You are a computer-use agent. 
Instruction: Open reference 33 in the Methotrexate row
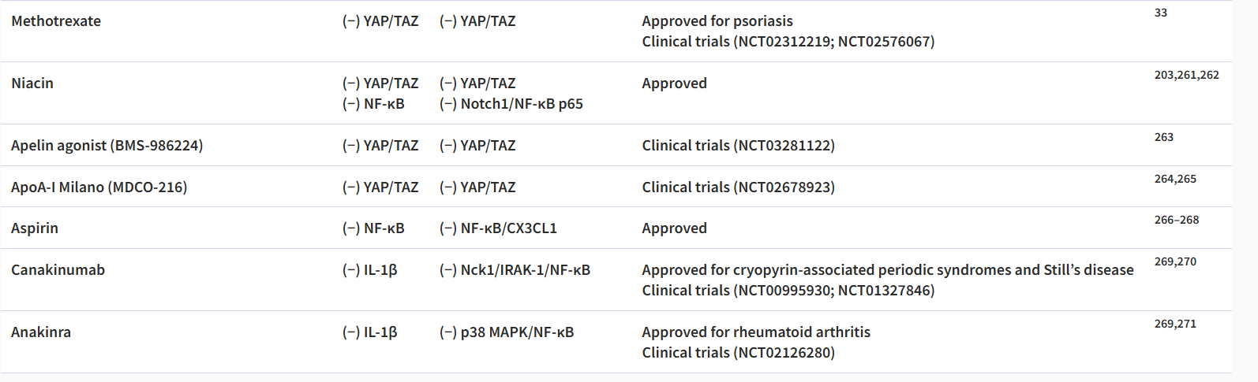[x=1160, y=13]
